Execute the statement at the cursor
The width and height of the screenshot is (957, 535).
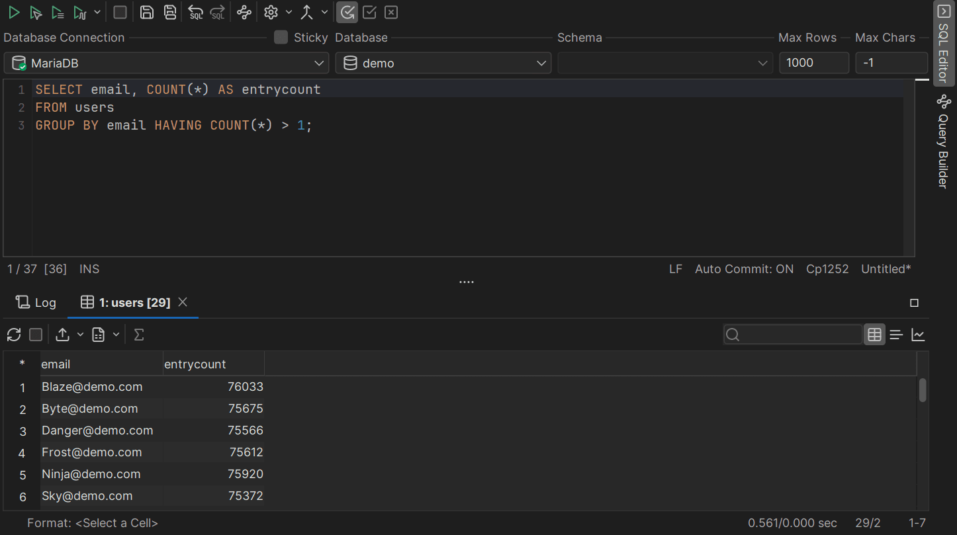click(36, 12)
